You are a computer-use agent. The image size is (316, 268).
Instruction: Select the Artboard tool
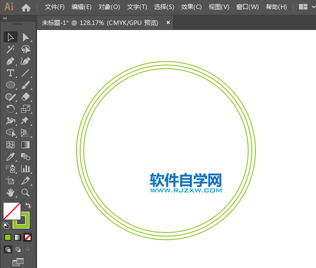pyautogui.click(x=11, y=181)
